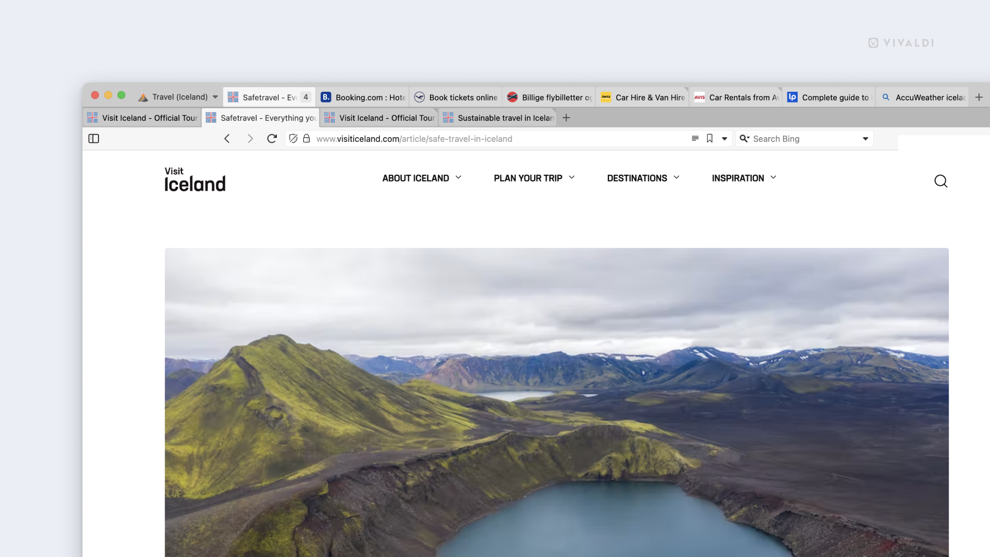Expand the INSPIRATION chevron
Screen dimensions: 990x557
[x=773, y=177]
